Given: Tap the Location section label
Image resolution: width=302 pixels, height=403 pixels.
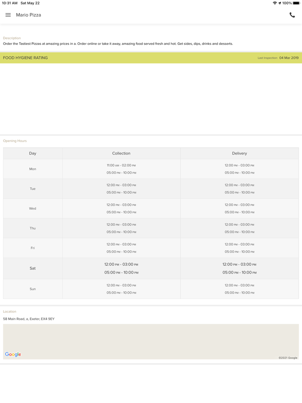Looking at the screenshot, I should (9, 312).
